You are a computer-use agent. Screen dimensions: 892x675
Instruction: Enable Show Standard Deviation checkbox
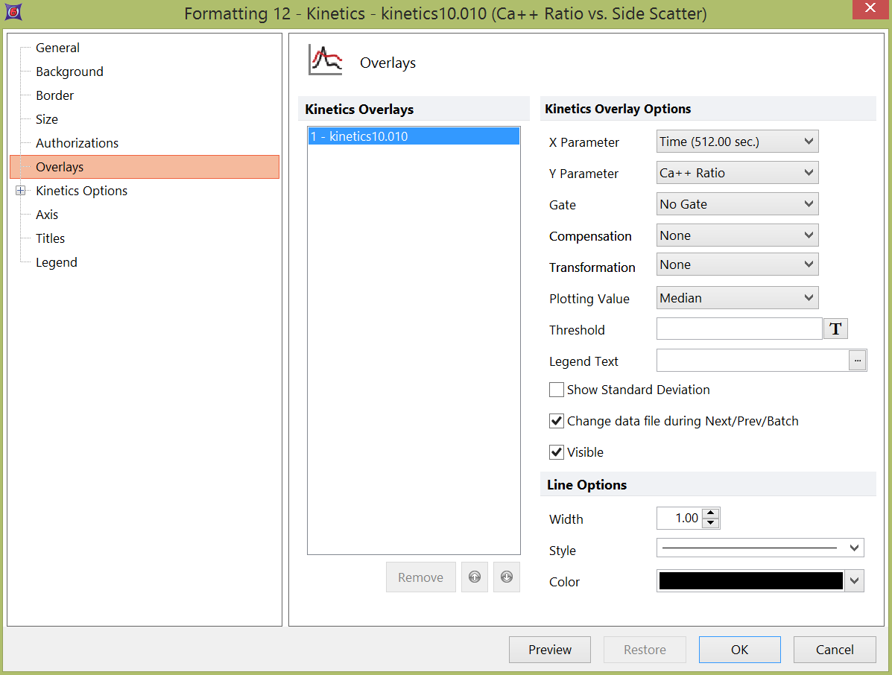click(x=557, y=390)
